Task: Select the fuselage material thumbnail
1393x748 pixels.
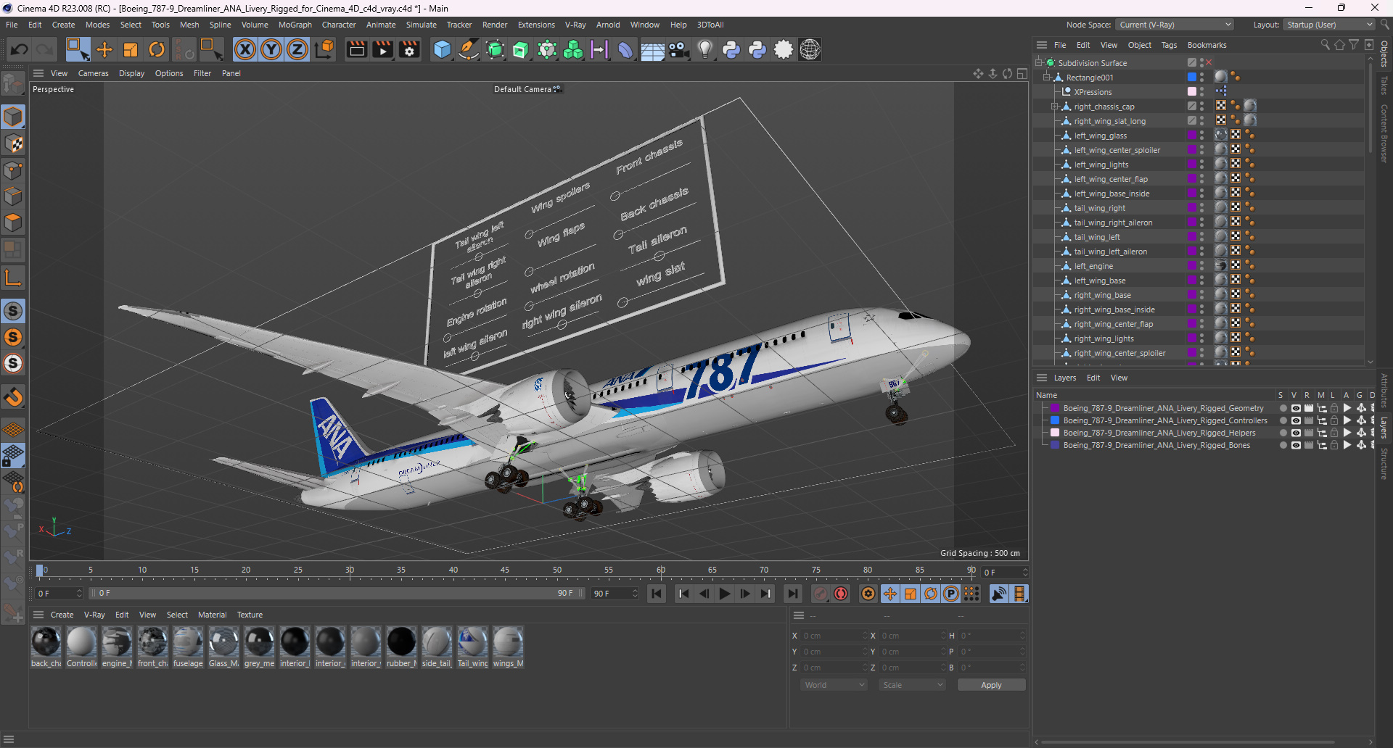Action: [x=188, y=642]
